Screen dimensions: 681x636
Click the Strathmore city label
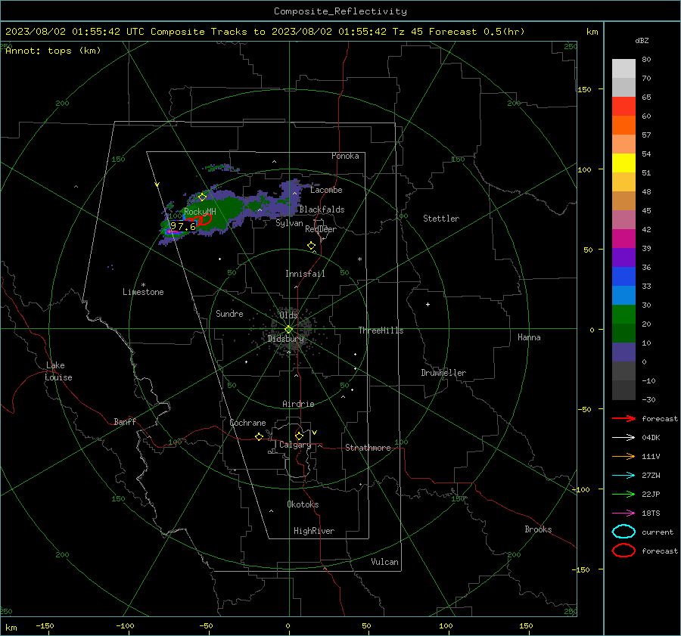[x=368, y=448]
